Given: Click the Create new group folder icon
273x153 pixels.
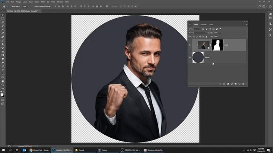Looking at the screenshot, I should 235,84.
